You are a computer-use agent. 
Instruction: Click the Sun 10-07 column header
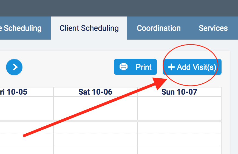(179, 92)
